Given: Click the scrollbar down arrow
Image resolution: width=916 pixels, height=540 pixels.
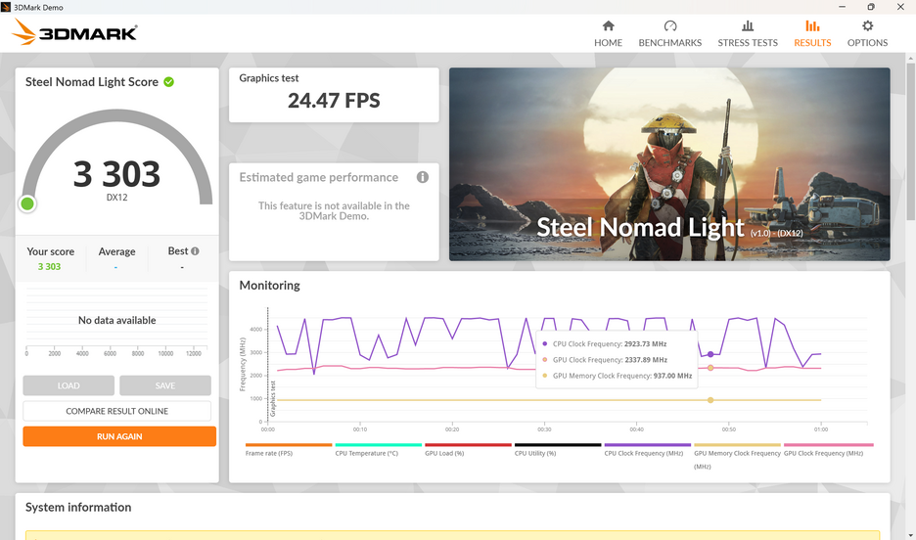Looking at the screenshot, I should pos(911,535).
